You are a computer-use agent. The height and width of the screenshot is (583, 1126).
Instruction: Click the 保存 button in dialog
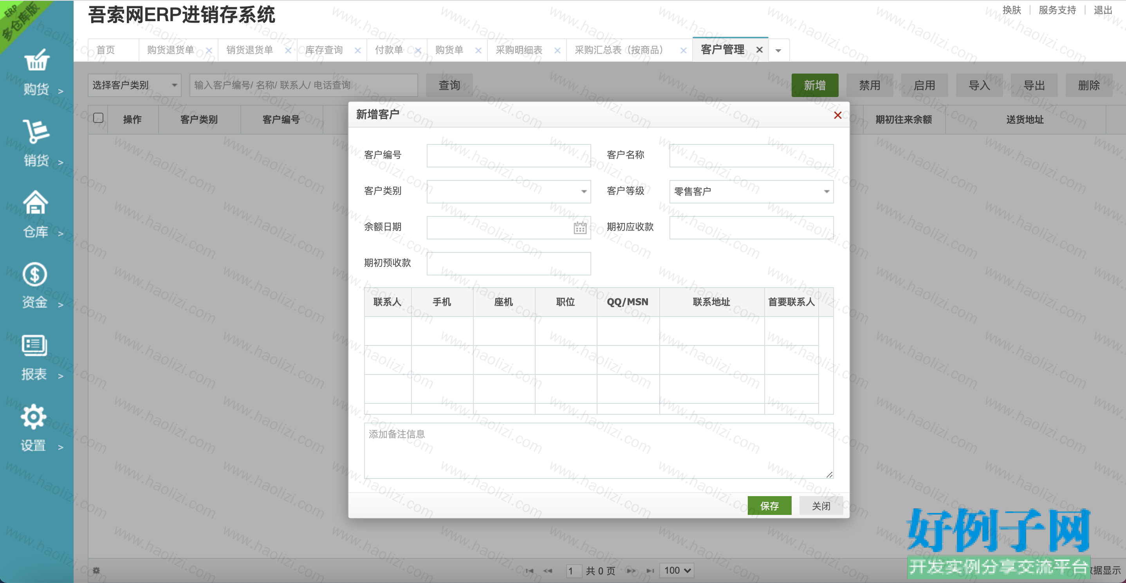coord(769,506)
